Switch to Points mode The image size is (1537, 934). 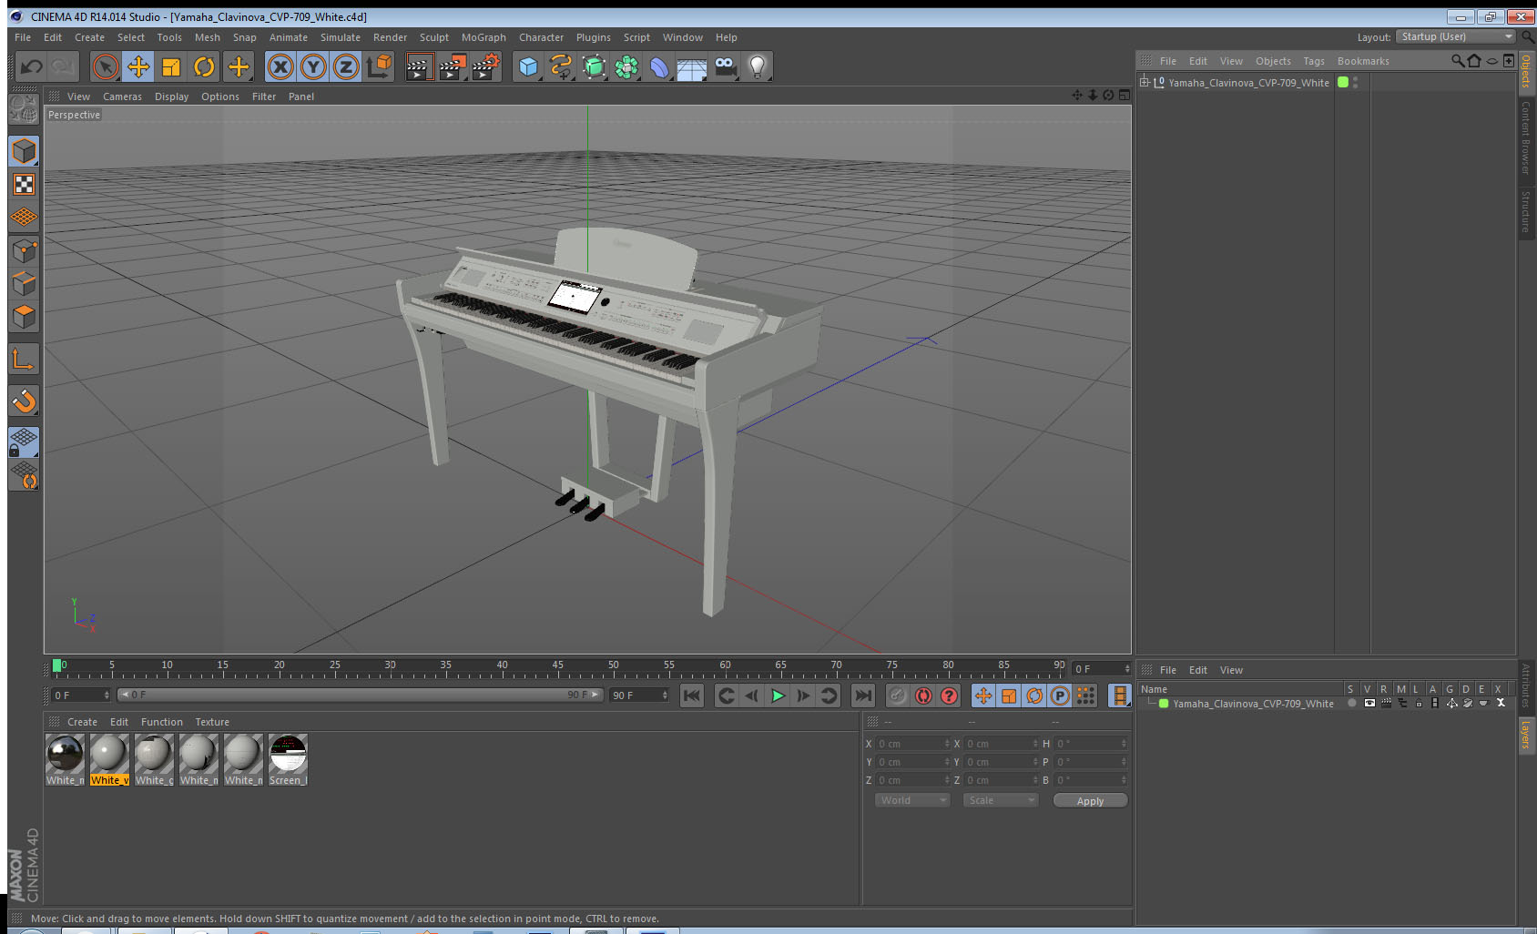(x=24, y=251)
